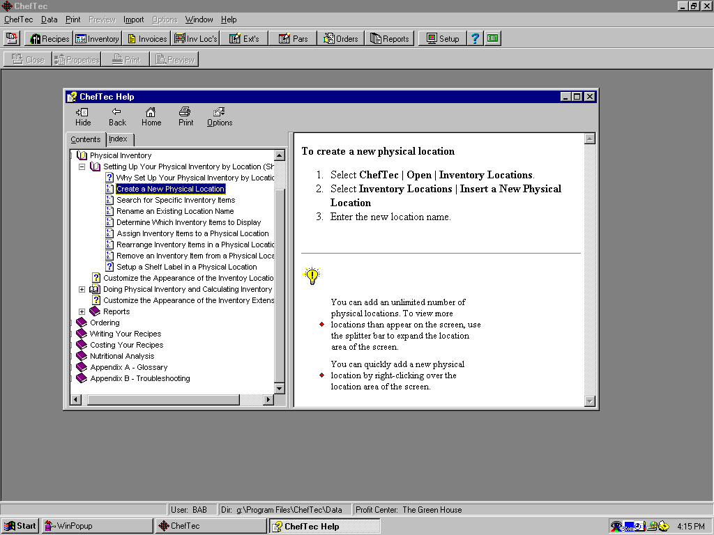Open Determine Which Inventory Items to Display

click(188, 222)
